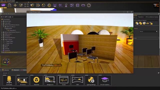This screenshot has height=90, width=160.
Task: Select the Environment item in Scene Browser
Action: 6,19
